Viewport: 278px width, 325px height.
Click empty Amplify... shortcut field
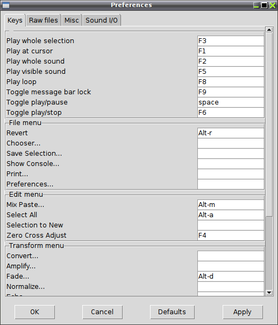[x=231, y=266]
